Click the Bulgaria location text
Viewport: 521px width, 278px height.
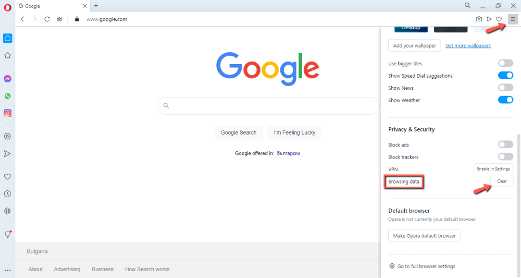click(x=37, y=251)
